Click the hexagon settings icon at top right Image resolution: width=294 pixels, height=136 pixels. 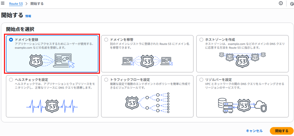click(292, 4)
